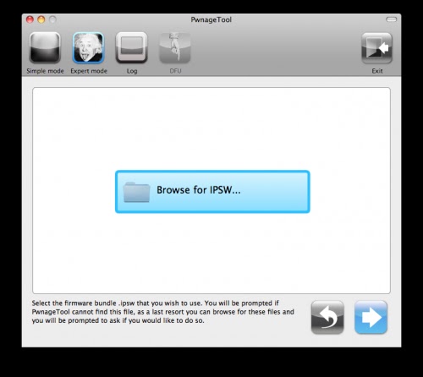Select the Simple mode icon
Viewport: 423px width, 377px height.
point(45,47)
